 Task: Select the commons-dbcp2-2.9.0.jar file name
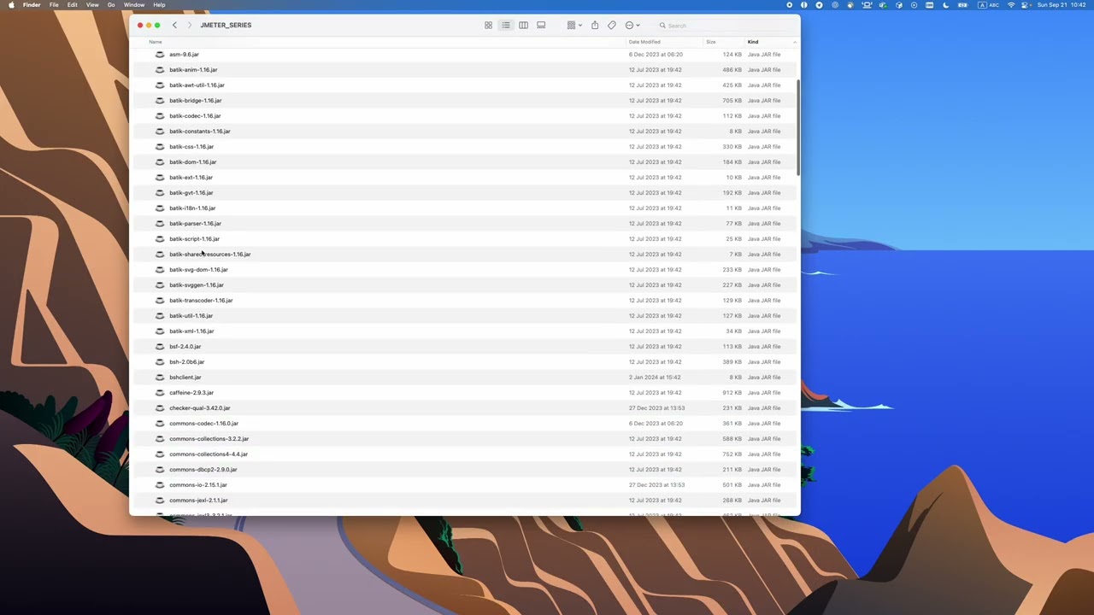[203, 470]
